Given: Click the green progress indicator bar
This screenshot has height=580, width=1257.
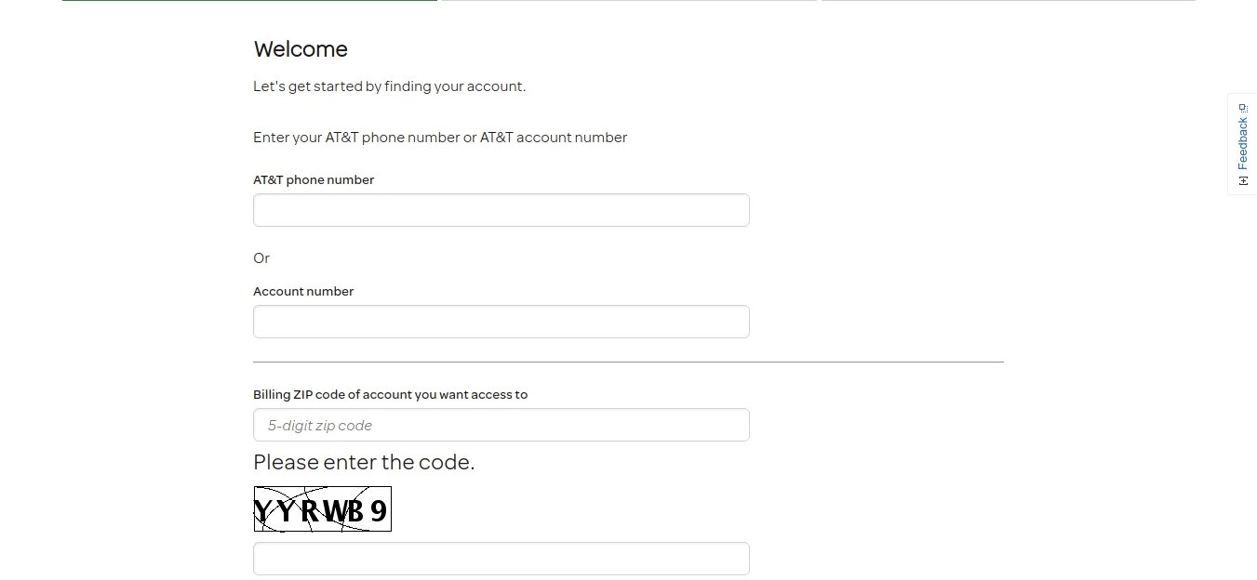Looking at the screenshot, I should click(248, 3).
